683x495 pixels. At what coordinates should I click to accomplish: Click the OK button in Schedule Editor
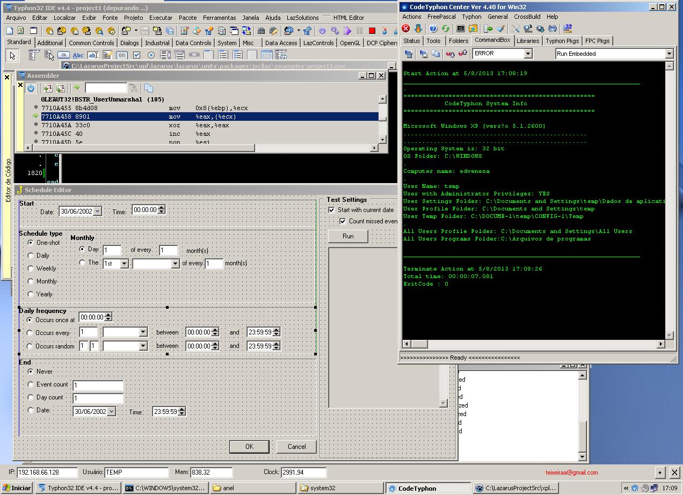coord(249,447)
